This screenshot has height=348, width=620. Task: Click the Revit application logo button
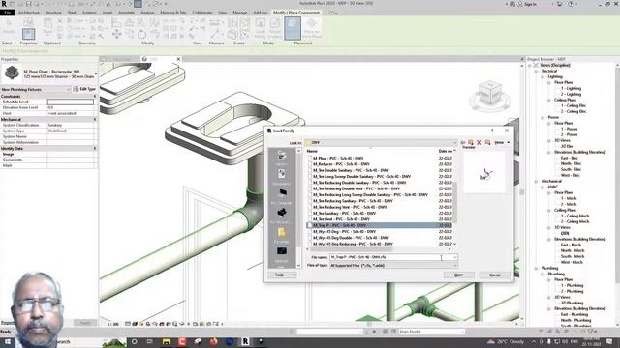[x=4, y=4]
